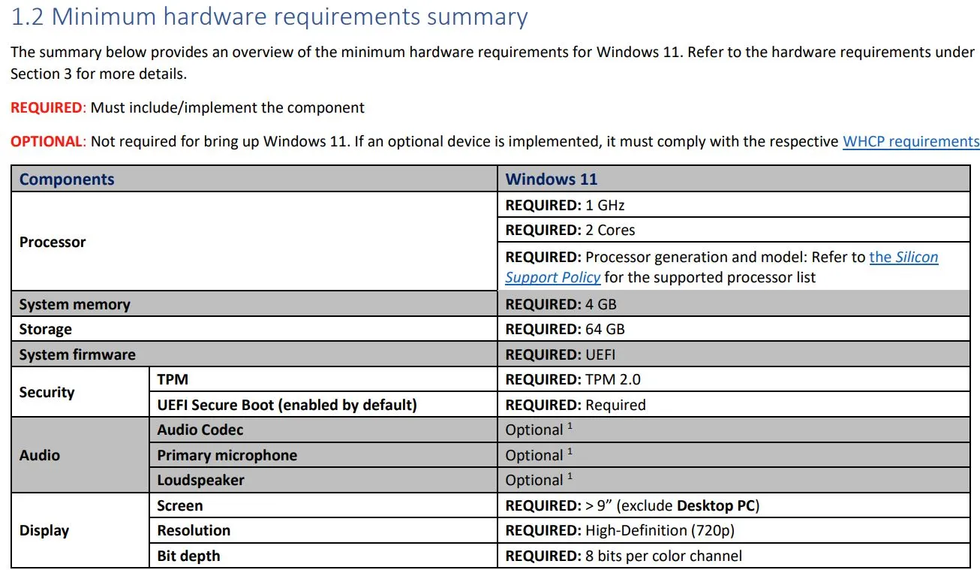The height and width of the screenshot is (570, 980).
Task: Click the 'REQUIRED: TPM 2.0' cell
Action: click(x=733, y=379)
